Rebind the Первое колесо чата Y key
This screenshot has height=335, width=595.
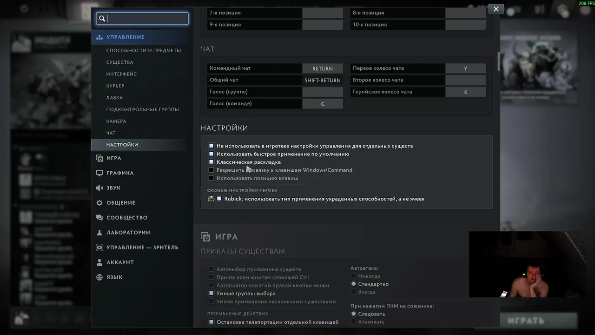tap(465, 68)
